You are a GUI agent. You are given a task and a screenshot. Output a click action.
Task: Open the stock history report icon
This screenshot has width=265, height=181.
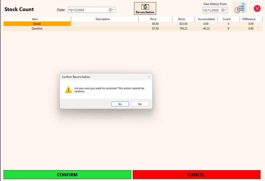(240, 8)
